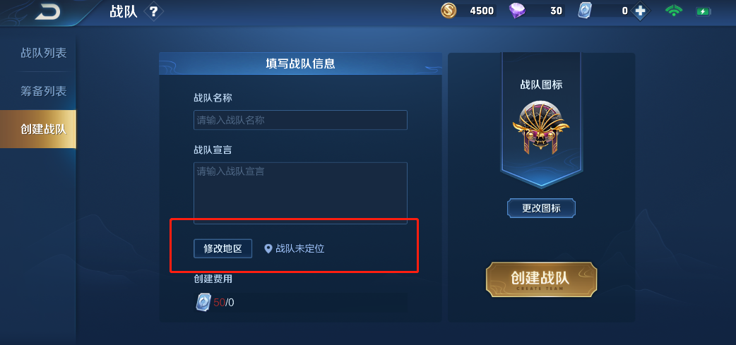Select the team emblem helmet image
The image size is (736, 345).
pos(541,128)
